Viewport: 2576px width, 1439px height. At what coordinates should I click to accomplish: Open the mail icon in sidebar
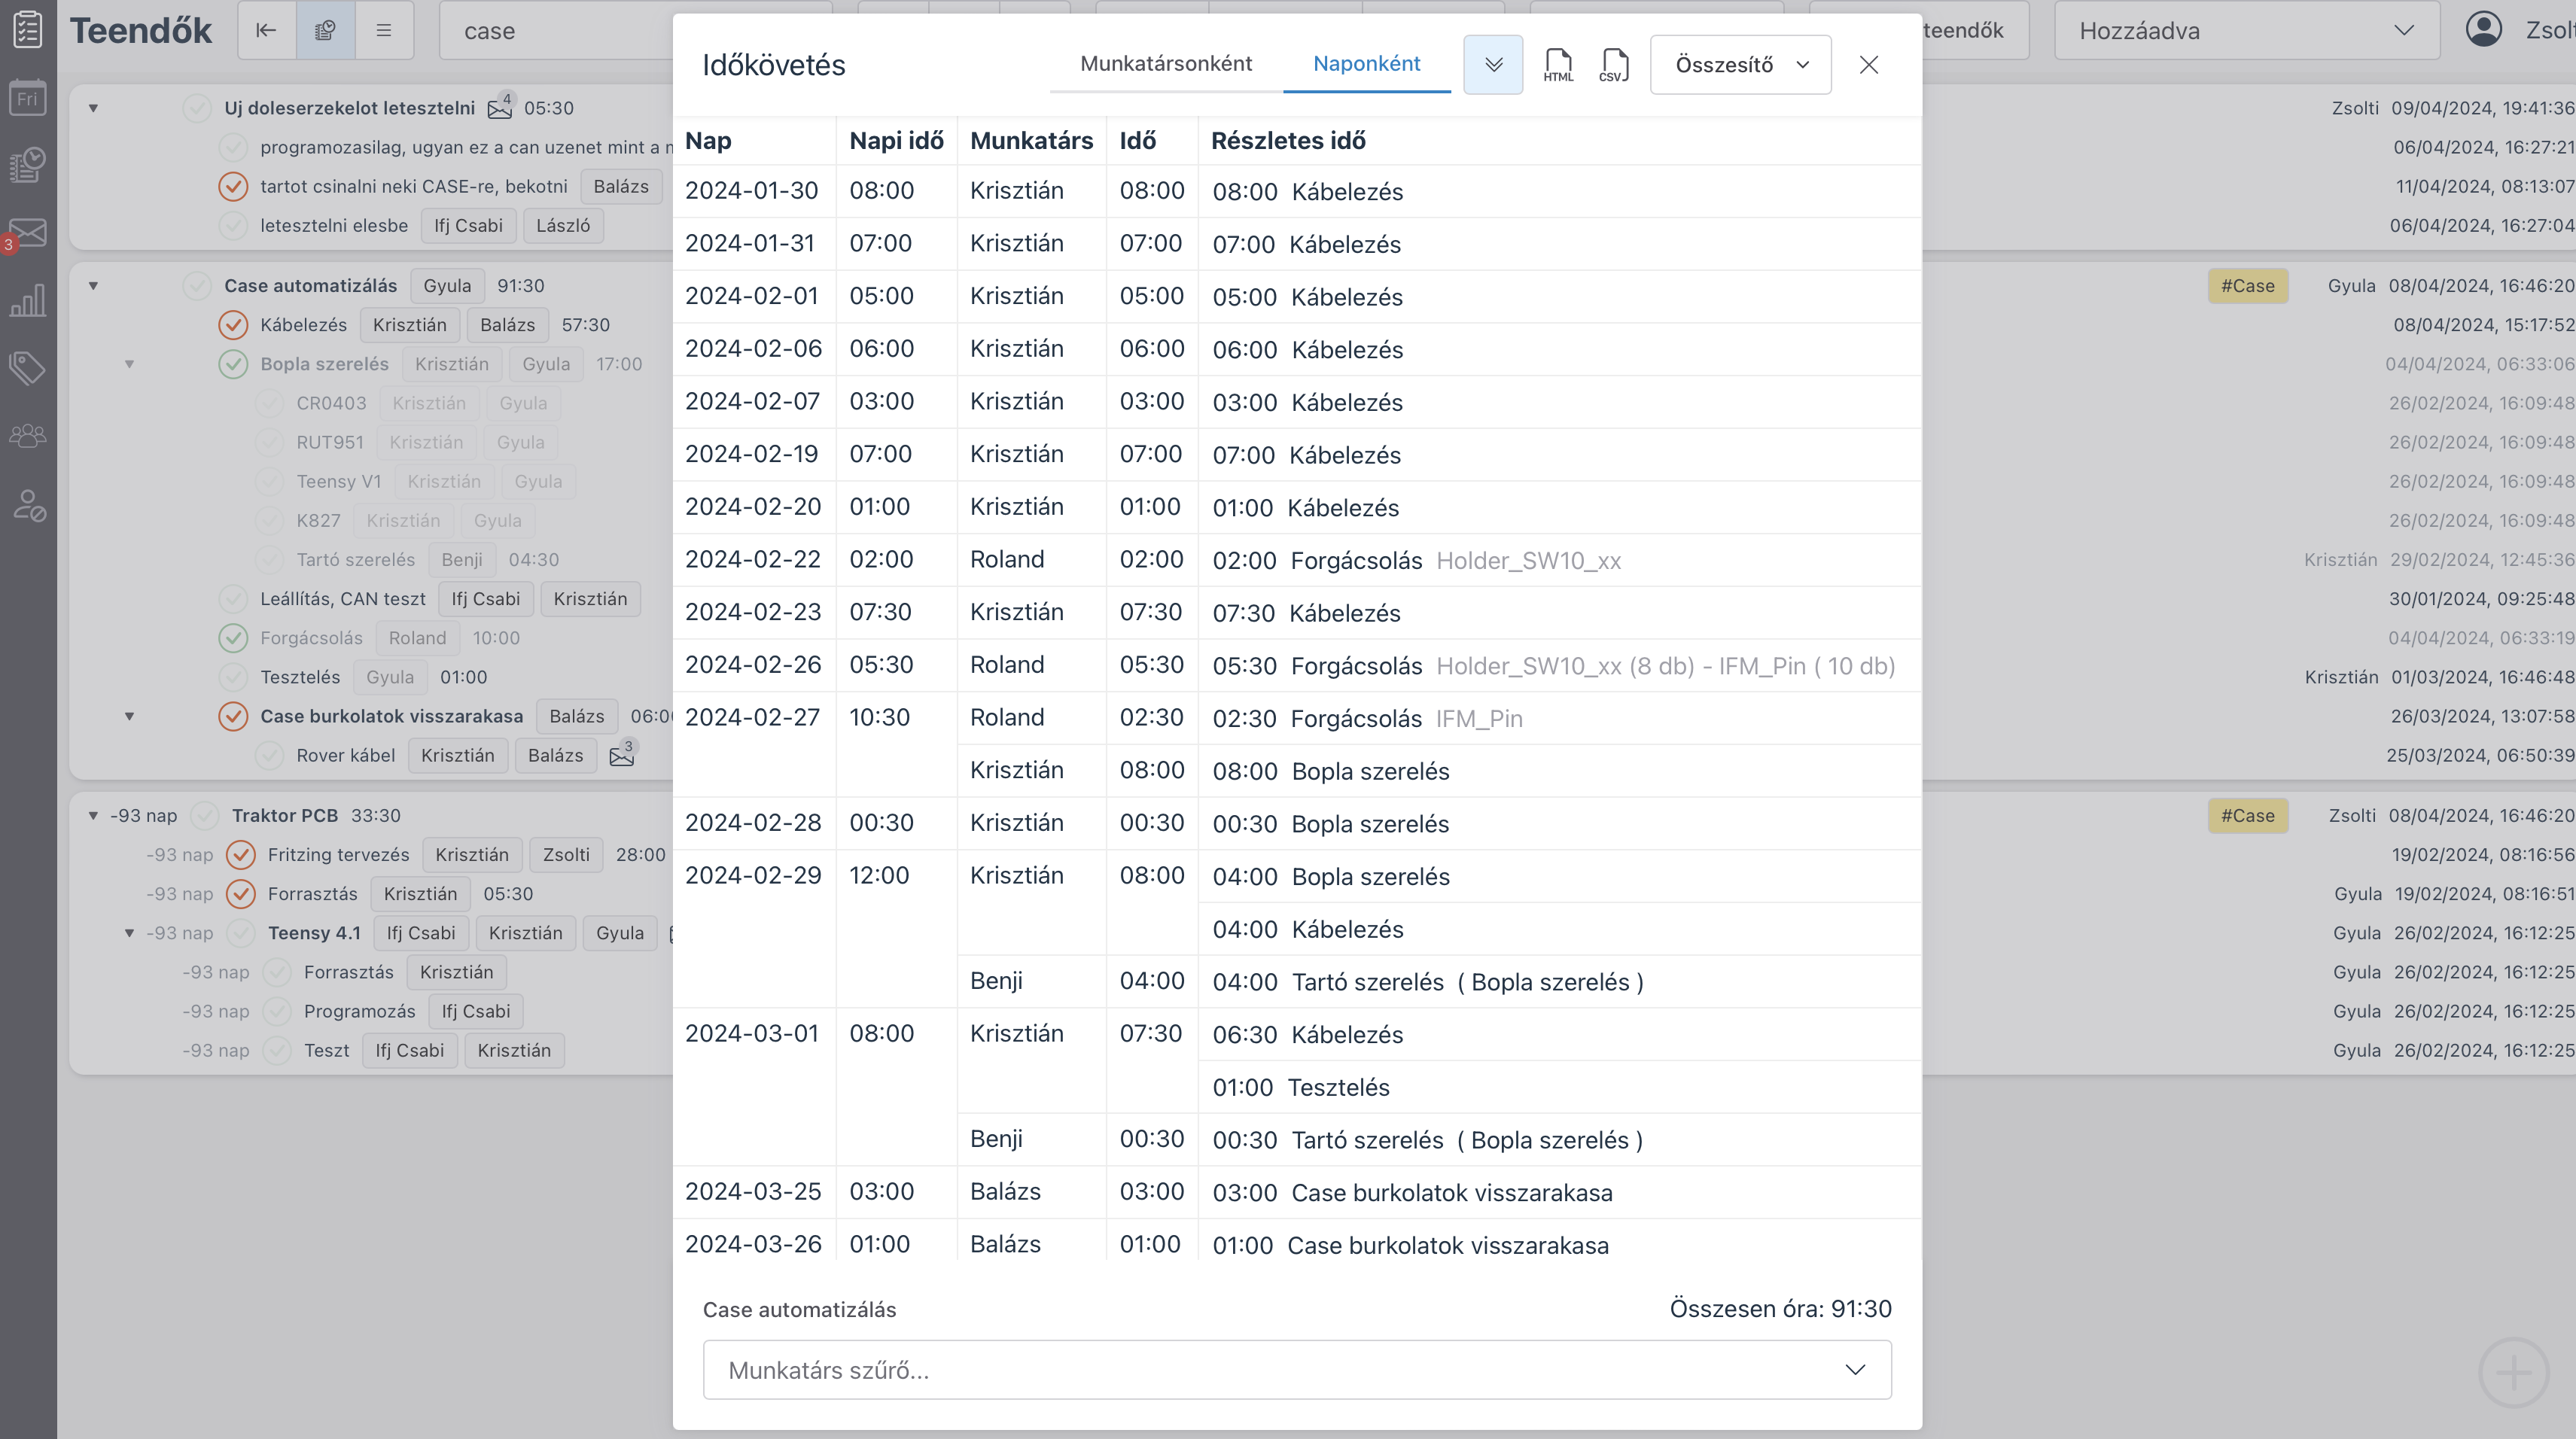click(27, 233)
